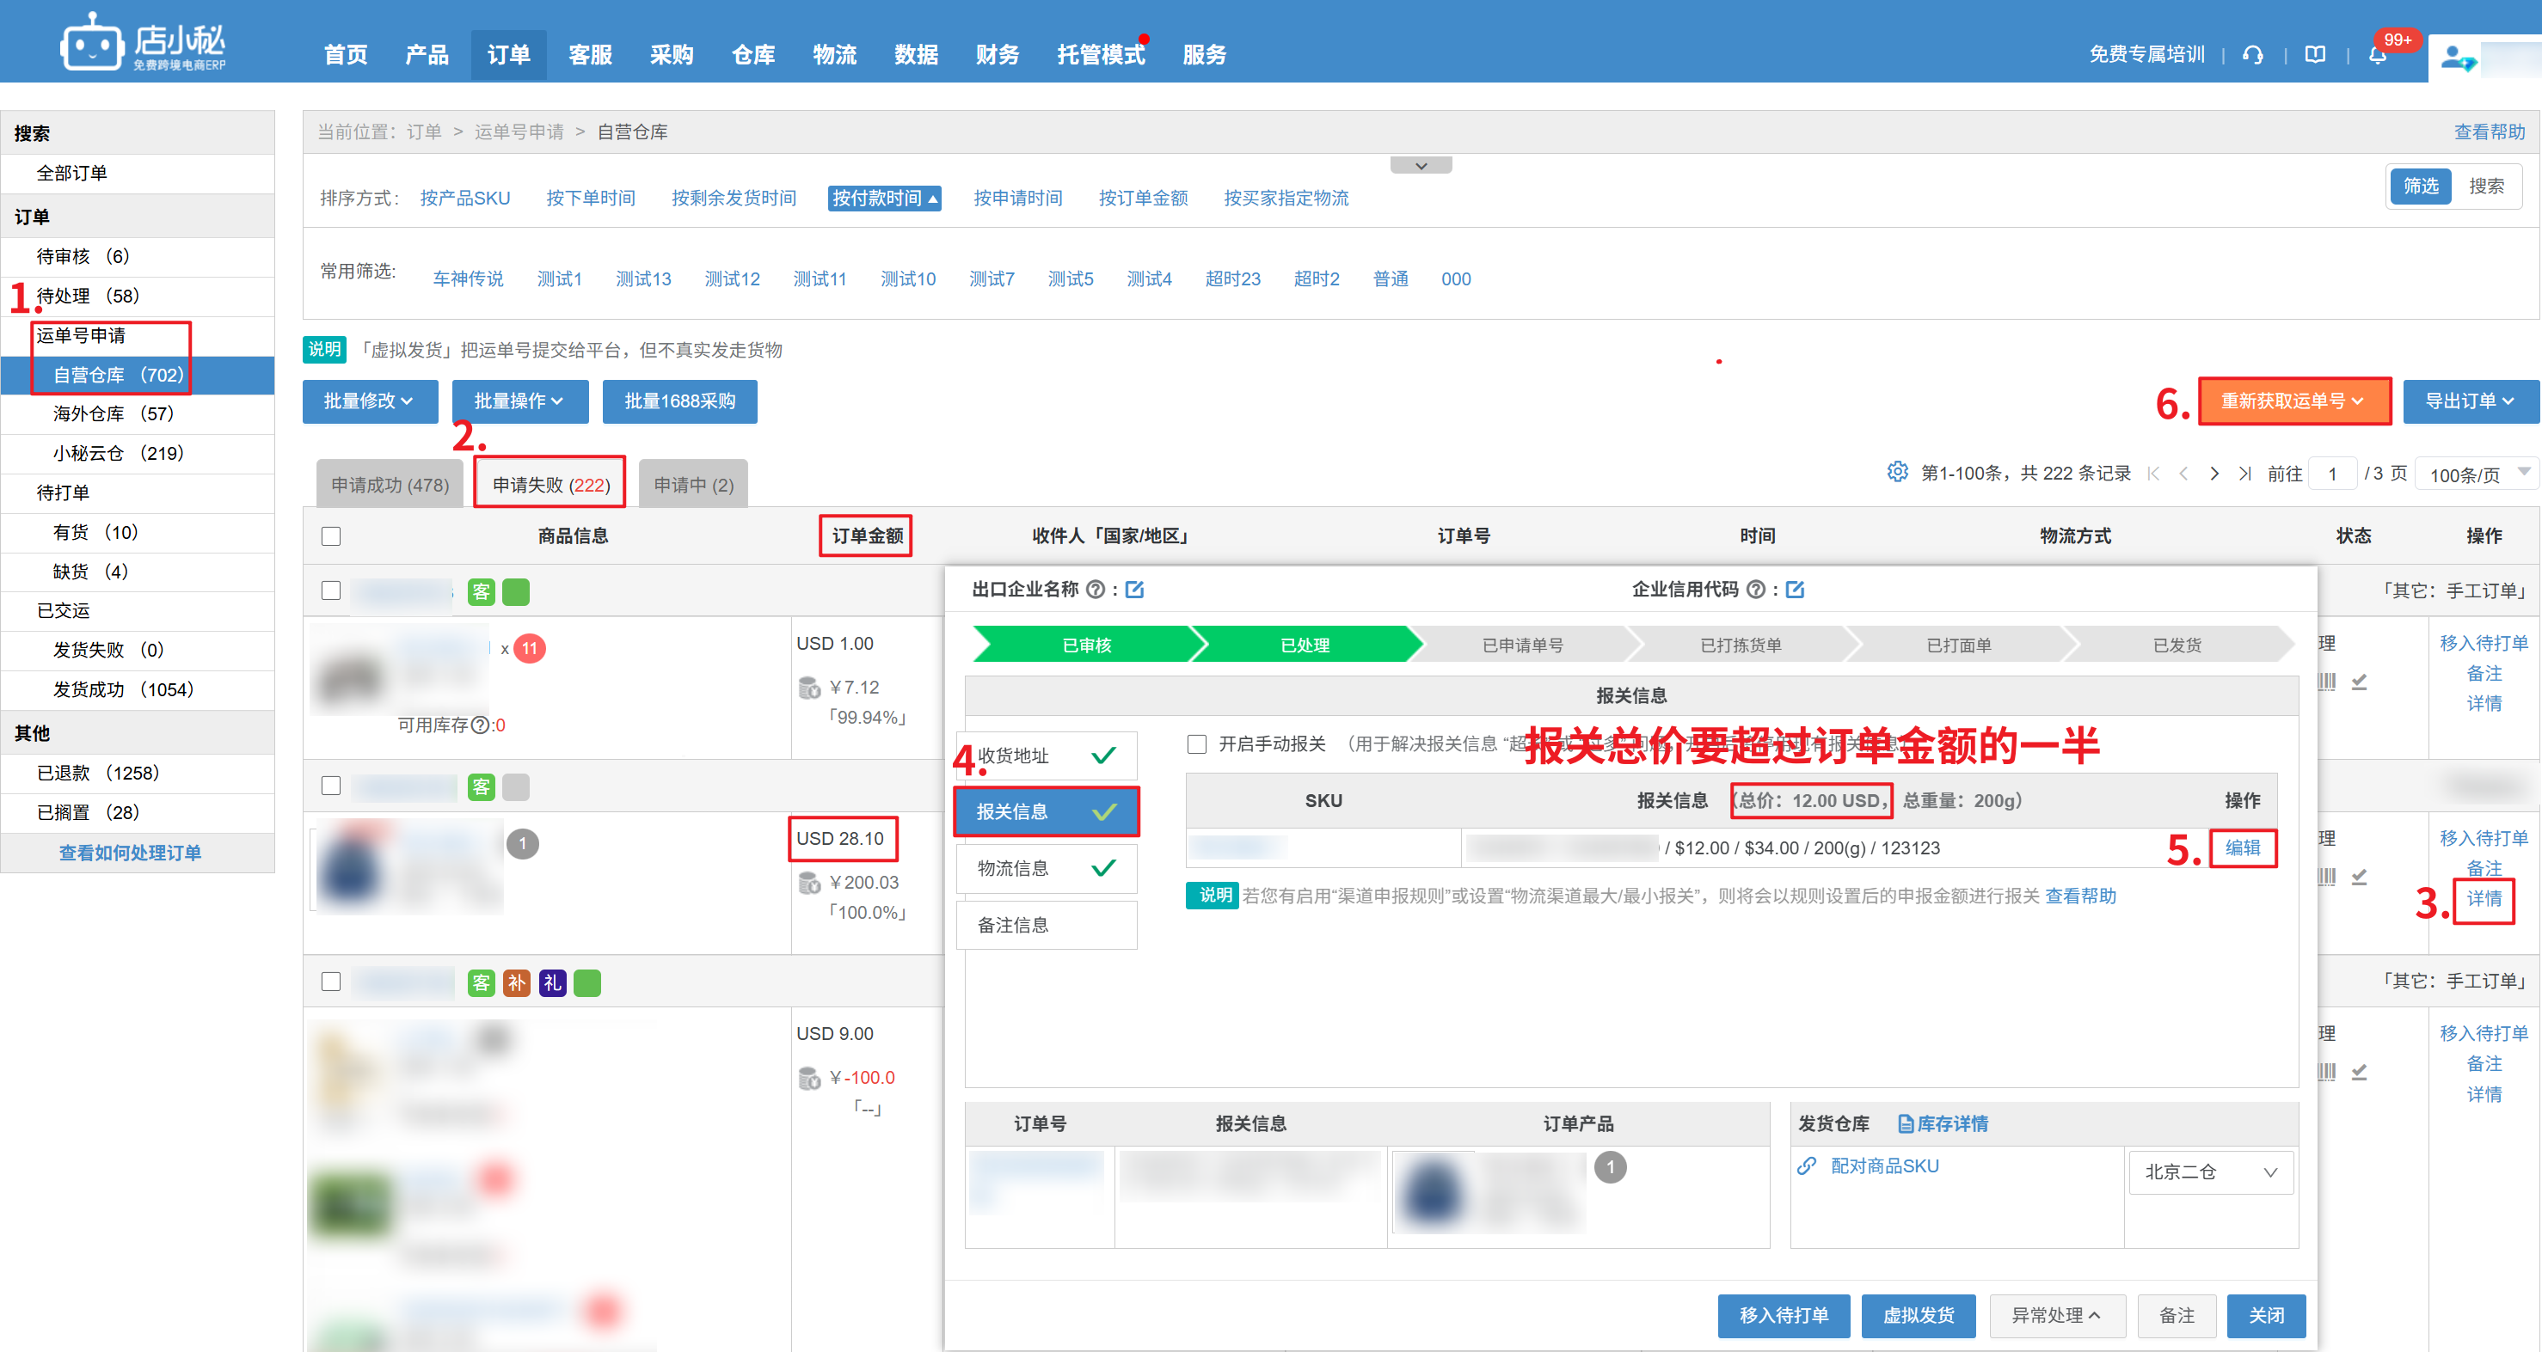This screenshot has height=1352, width=2542.
Task: Click the edit icon next to 出口企业名称
Action: click(x=1135, y=590)
